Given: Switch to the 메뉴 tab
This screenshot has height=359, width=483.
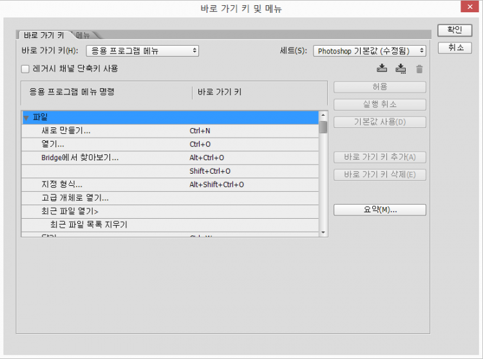Looking at the screenshot, I should pos(83,35).
